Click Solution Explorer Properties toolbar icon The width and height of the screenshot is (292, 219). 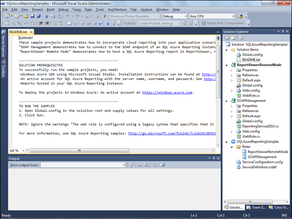coord(227,38)
